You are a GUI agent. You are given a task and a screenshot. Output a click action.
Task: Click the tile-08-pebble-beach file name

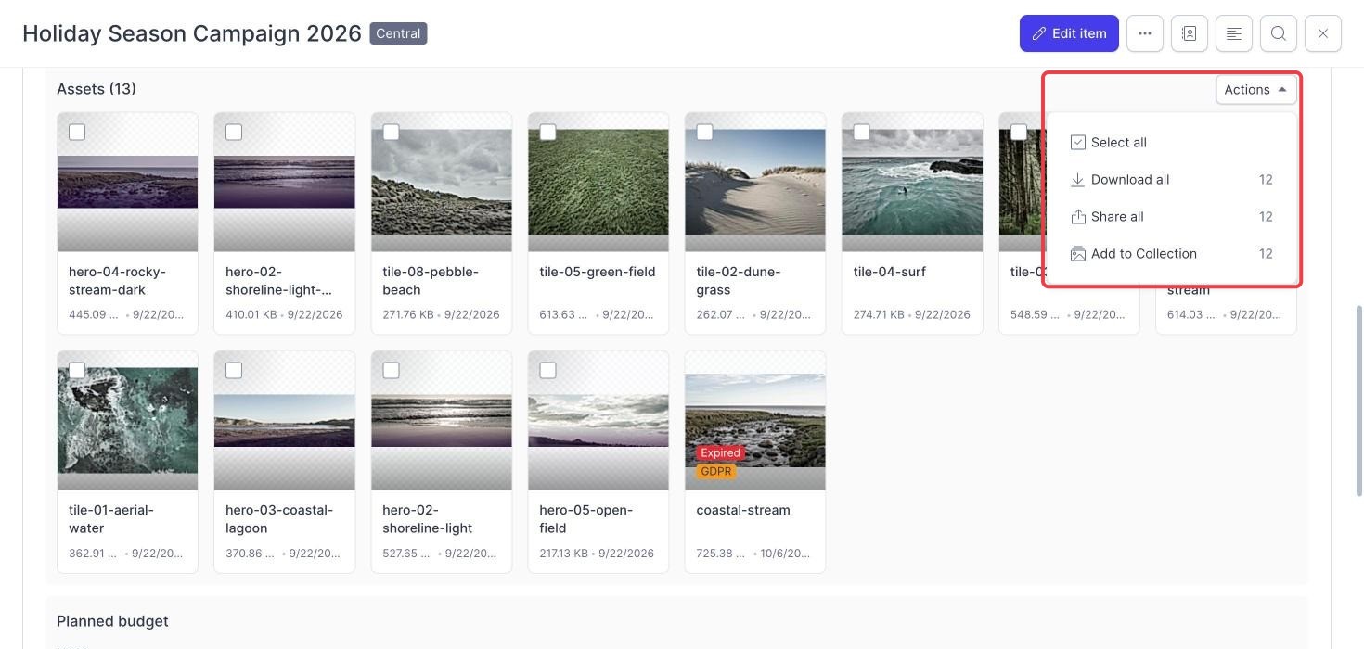431,281
